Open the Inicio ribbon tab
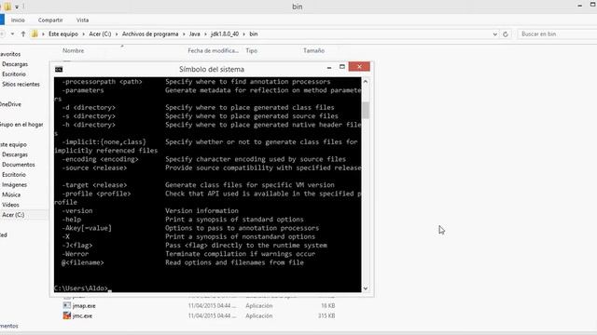597x335 pixels. tap(18, 20)
